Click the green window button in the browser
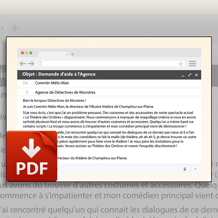This screenshot has height=218, width=218. tap(31, 53)
